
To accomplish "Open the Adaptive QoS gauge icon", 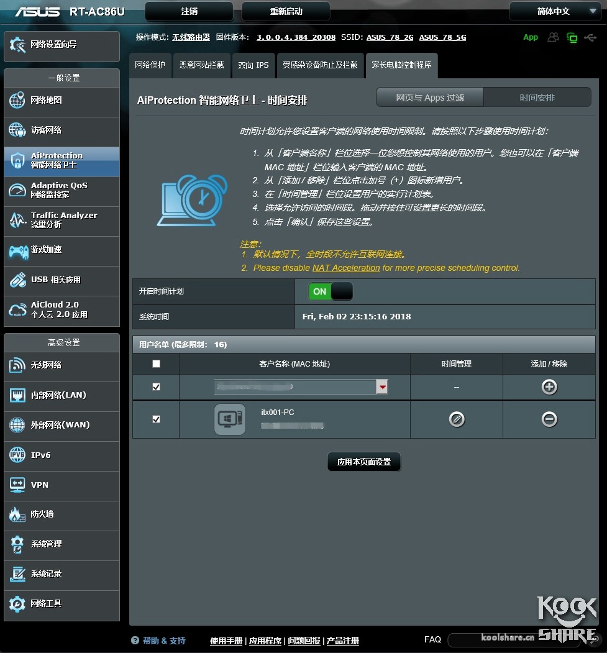I will pos(17,190).
